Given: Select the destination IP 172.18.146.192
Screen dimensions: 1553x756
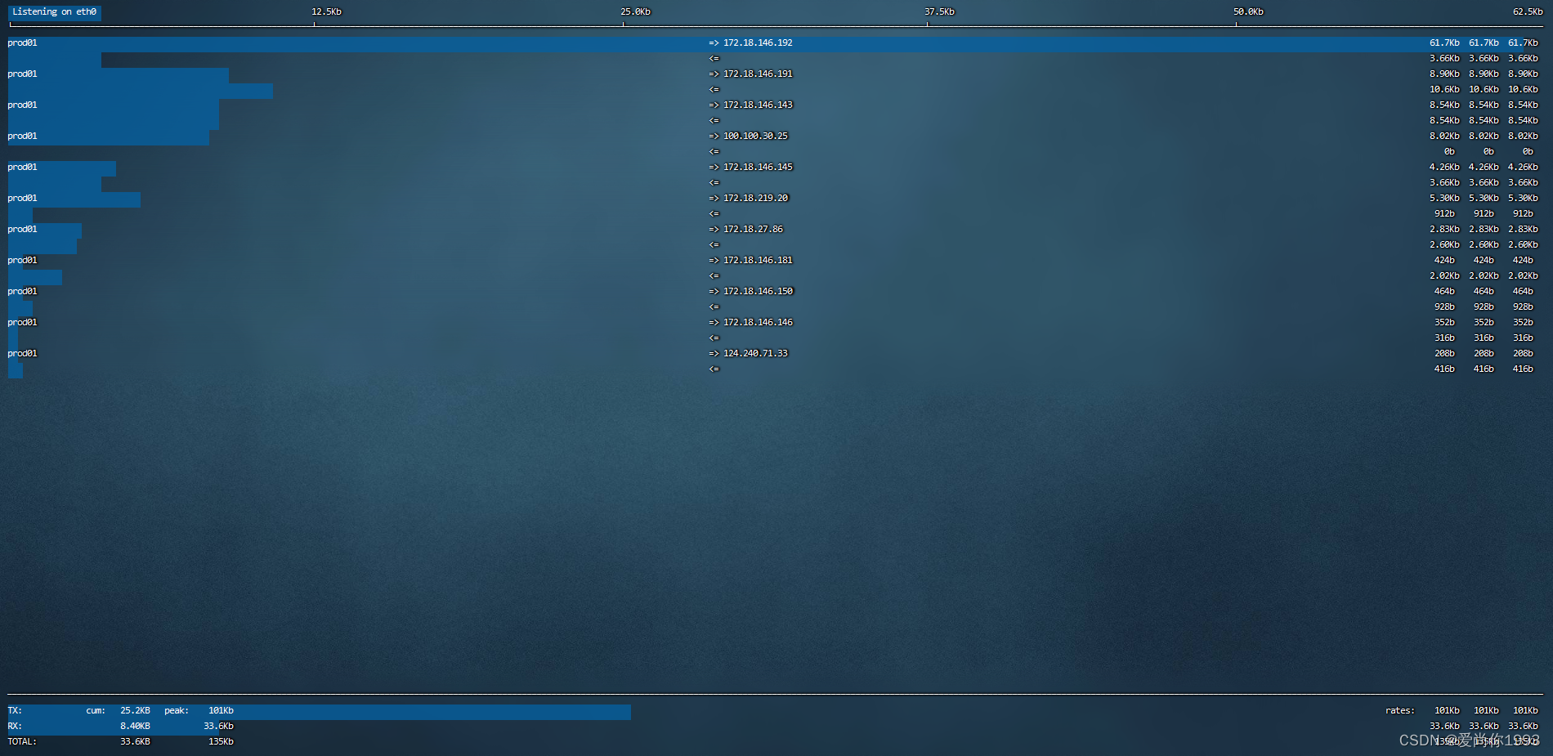Looking at the screenshot, I should pyautogui.click(x=758, y=42).
